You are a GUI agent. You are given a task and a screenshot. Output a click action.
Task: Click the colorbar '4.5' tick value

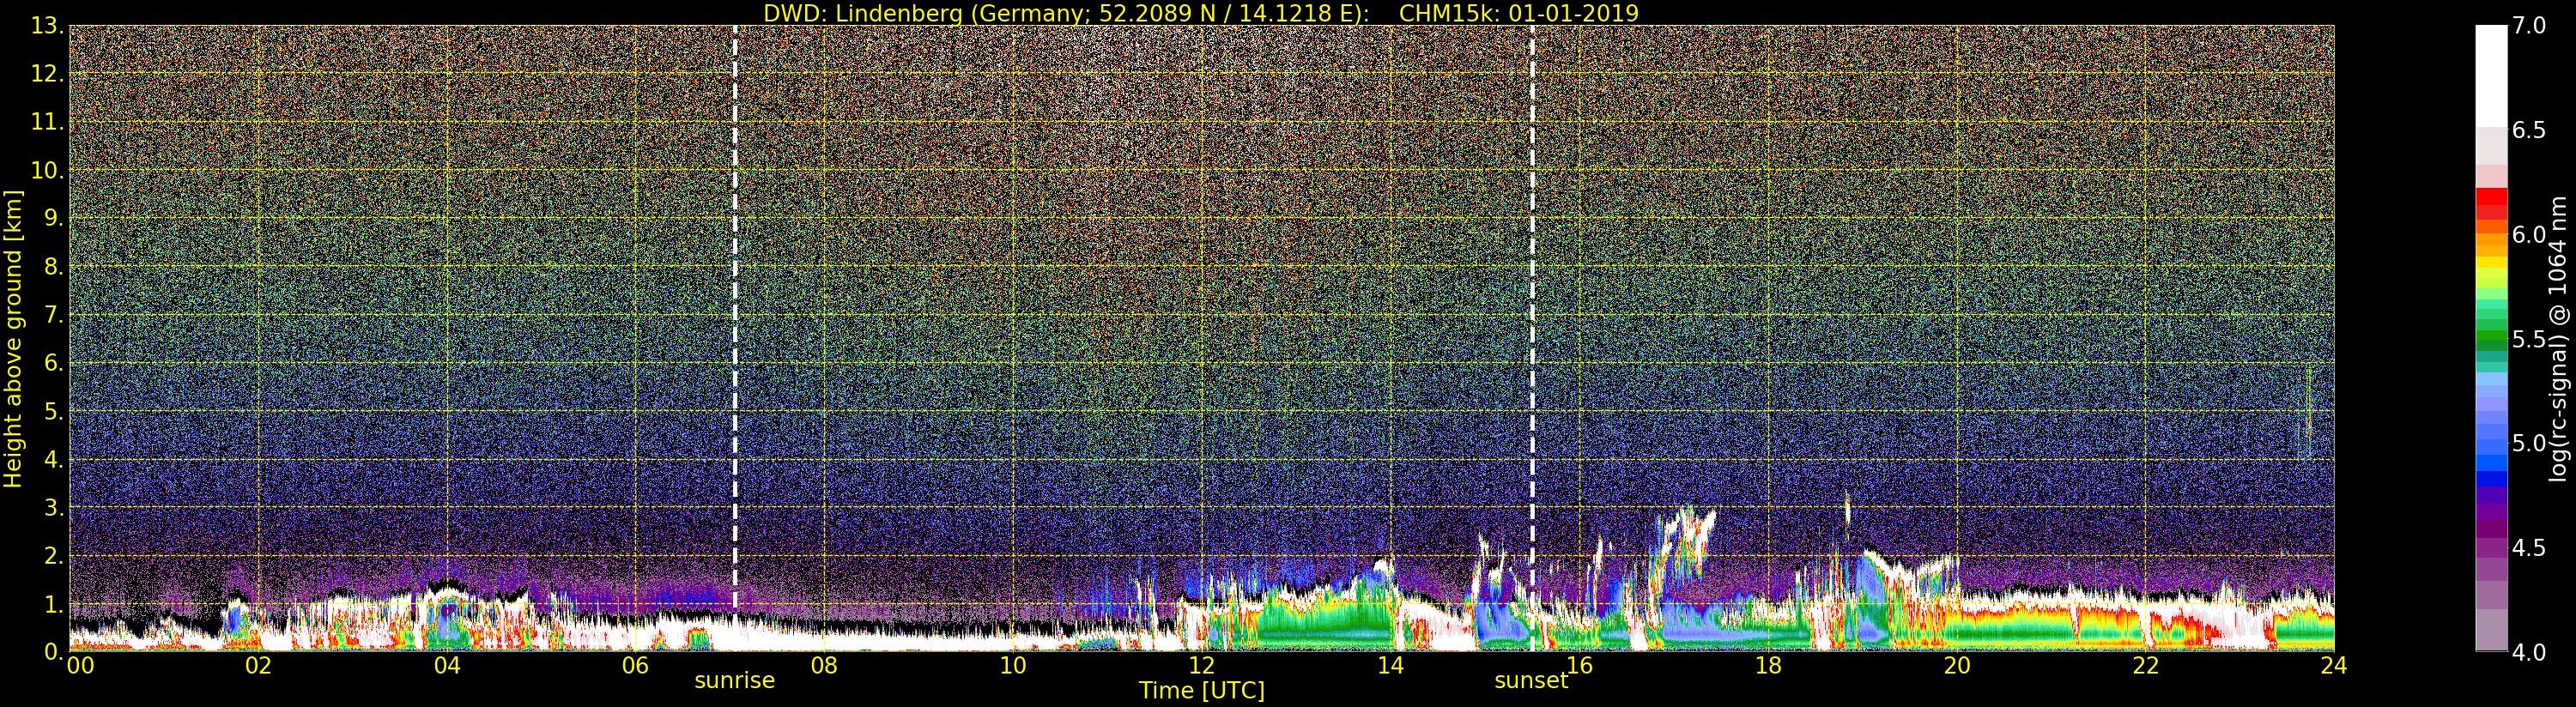pos(2529,548)
